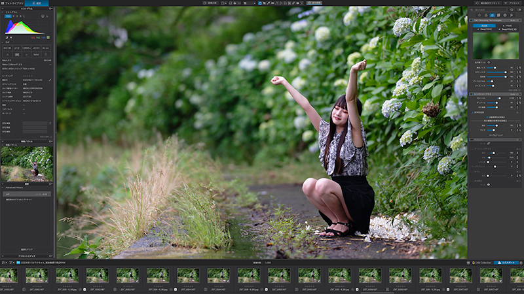Open the Watermark and Effects palette icon
The width and height of the screenshot is (524, 294).
[512, 15]
